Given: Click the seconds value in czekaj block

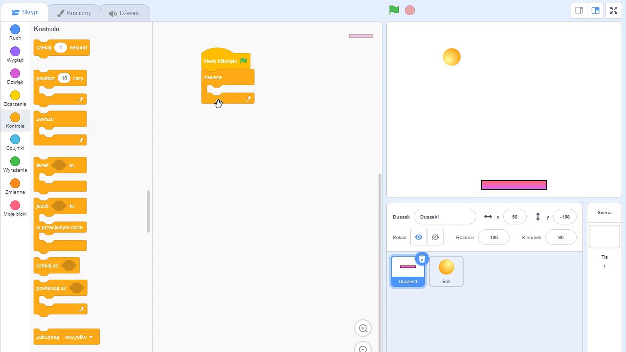Looking at the screenshot, I should (x=61, y=47).
